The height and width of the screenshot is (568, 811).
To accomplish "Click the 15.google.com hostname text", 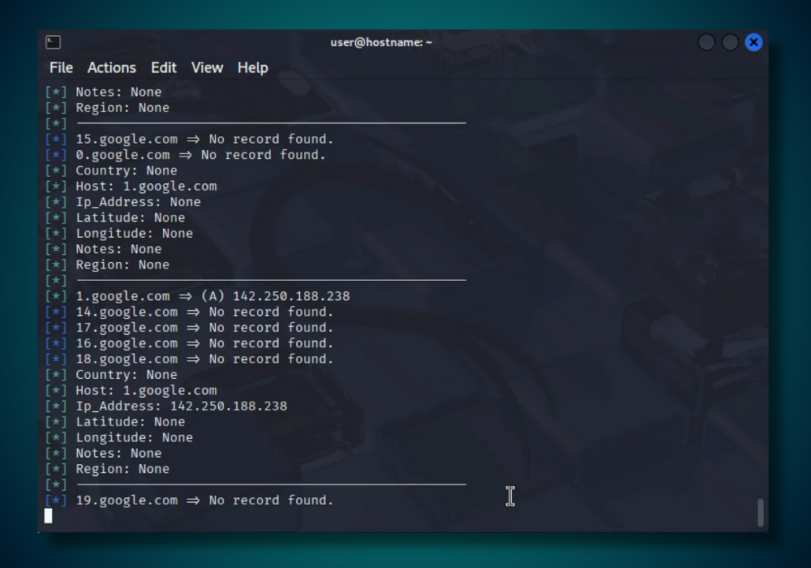I will [x=127, y=139].
